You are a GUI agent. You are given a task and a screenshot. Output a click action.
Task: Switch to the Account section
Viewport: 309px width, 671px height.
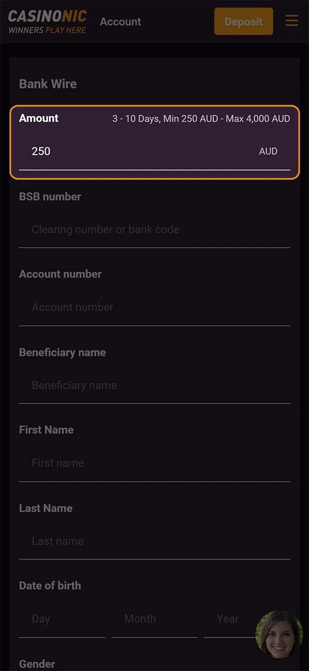pos(120,21)
